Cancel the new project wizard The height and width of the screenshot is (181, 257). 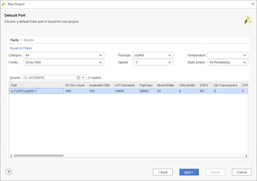click(x=241, y=172)
